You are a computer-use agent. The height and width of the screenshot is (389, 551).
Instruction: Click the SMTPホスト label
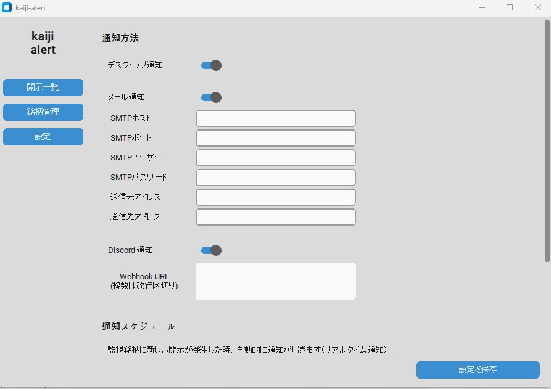(x=131, y=118)
